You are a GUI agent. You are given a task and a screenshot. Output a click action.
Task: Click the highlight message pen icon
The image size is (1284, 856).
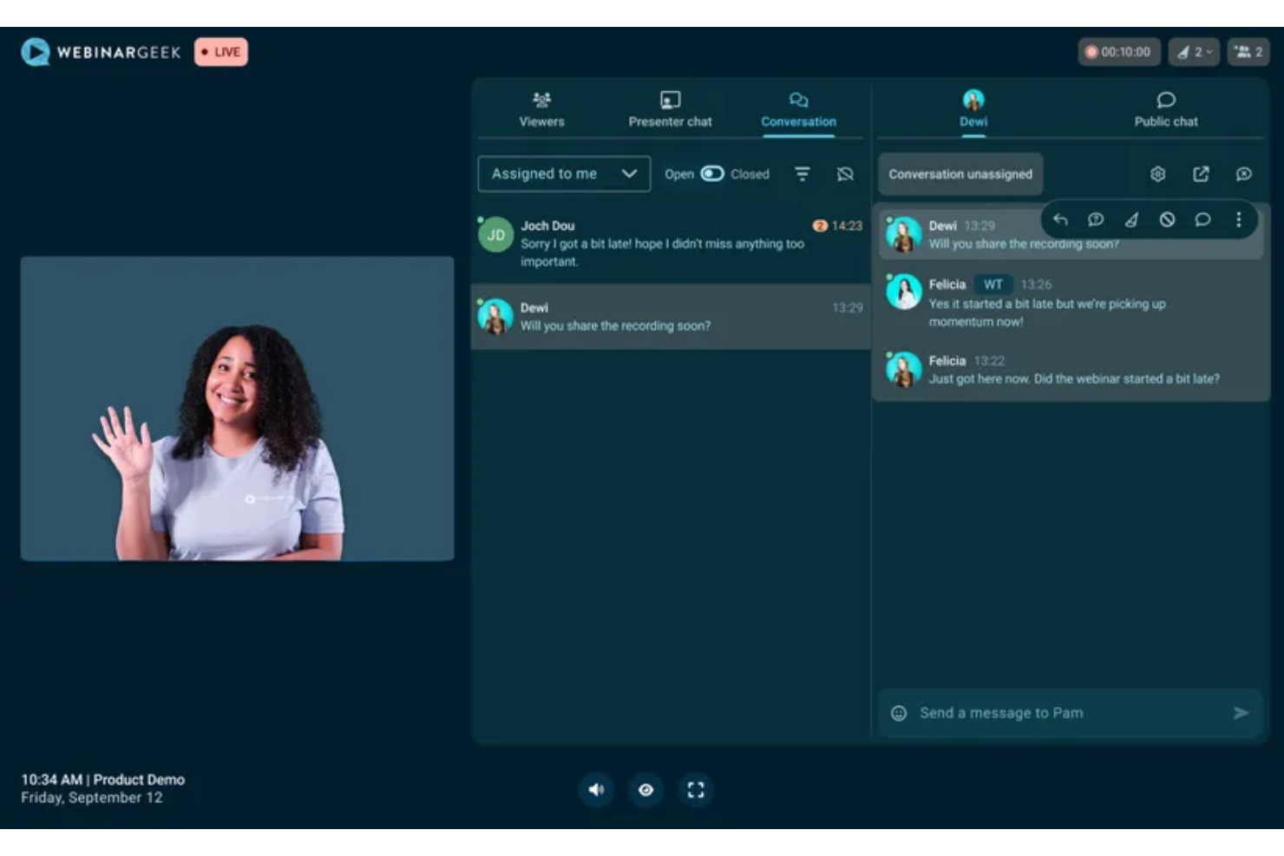(x=1131, y=219)
